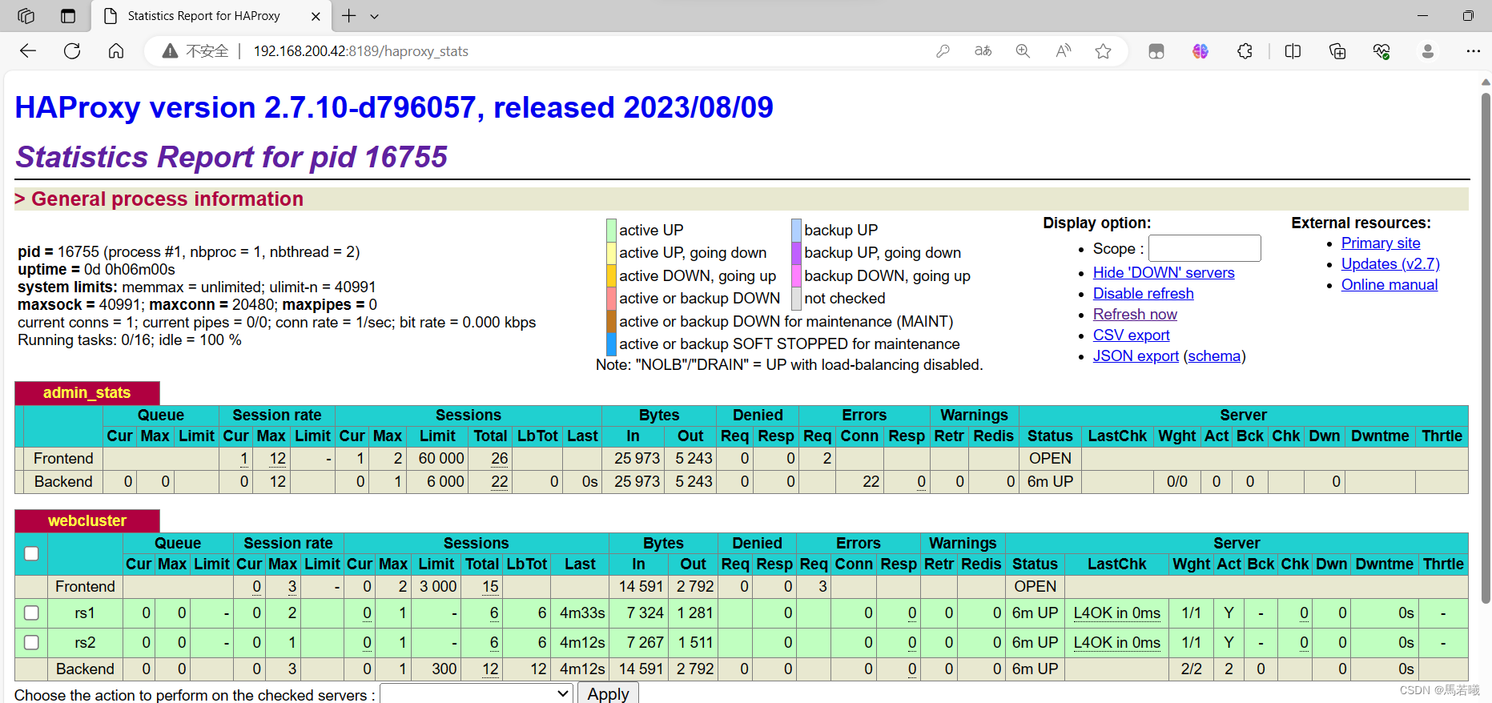This screenshot has width=1492, height=703.
Task: Open the Primary site link
Action: [1381, 243]
